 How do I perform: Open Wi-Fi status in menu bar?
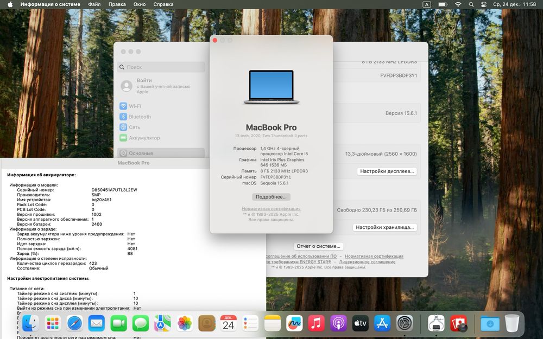[458, 4]
